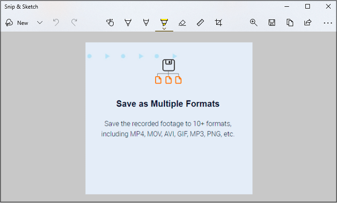Save the snip using the floppy icon
Screen dimensions: 337x203
tap(272, 23)
